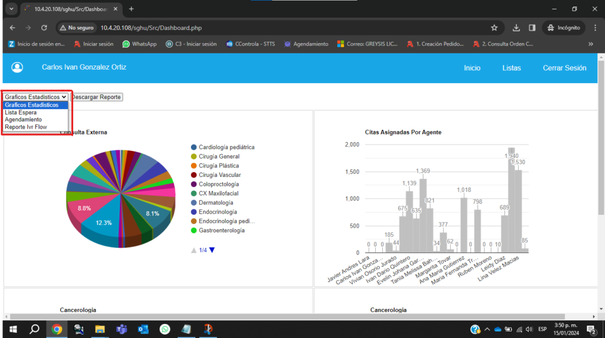Choose Reporte Ivr Flow option

point(25,127)
